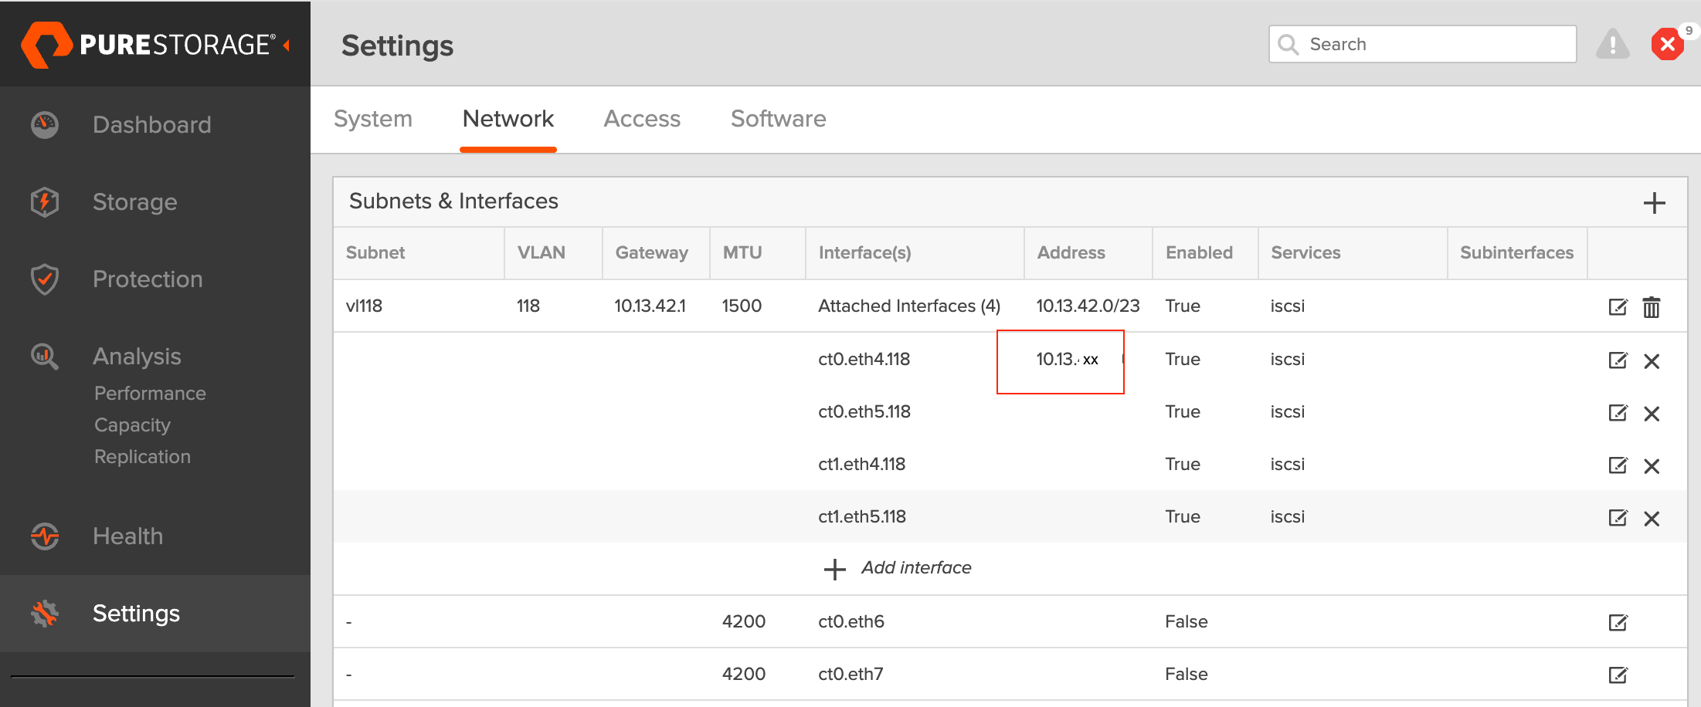Select the Analysis magnifier icon

coord(44,357)
